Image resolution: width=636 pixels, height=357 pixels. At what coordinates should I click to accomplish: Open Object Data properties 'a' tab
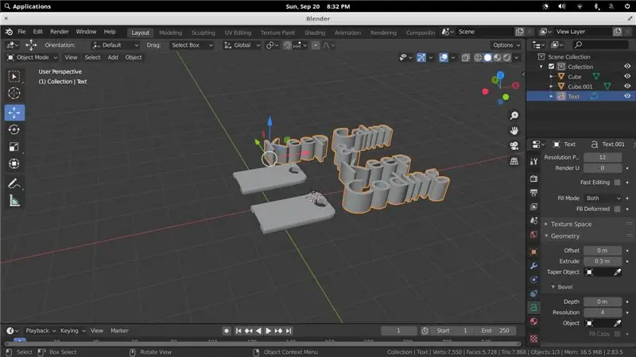(x=533, y=308)
